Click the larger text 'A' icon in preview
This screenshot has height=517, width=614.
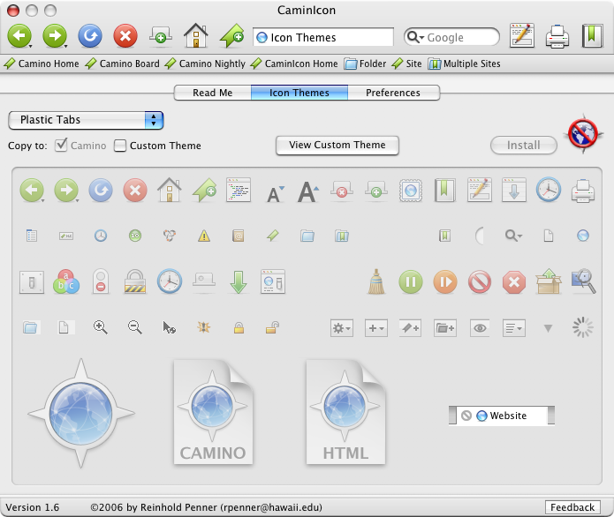point(307,191)
